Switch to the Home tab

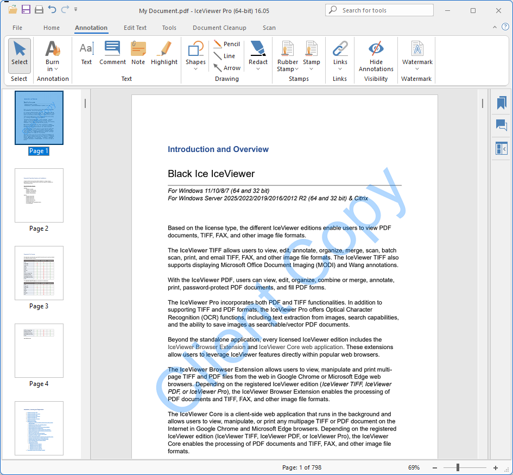pyautogui.click(x=52, y=28)
